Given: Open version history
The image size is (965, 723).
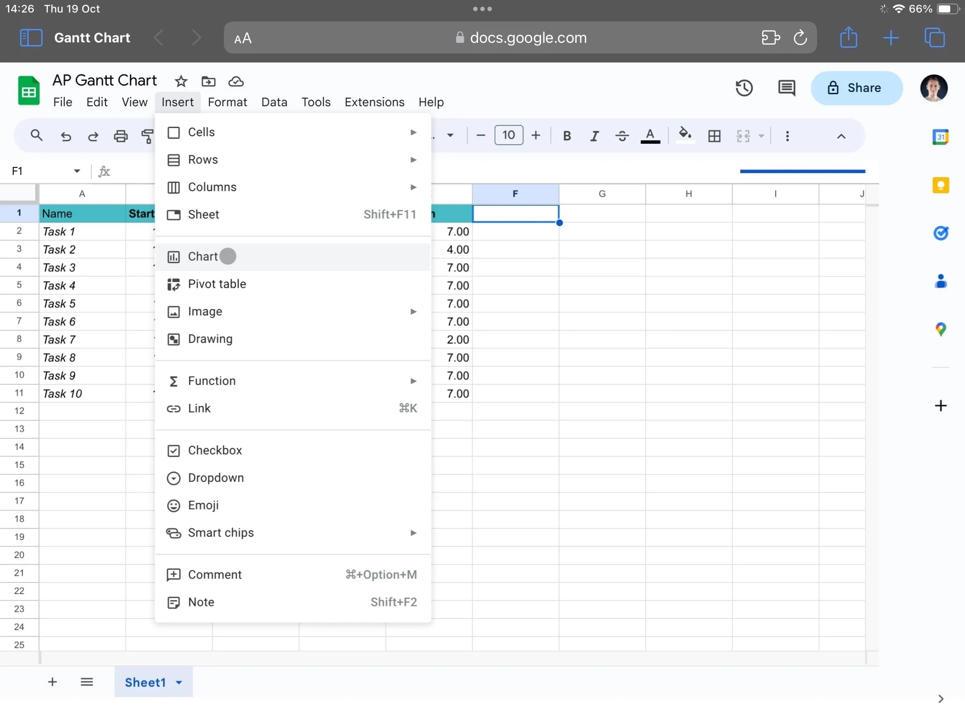Looking at the screenshot, I should pyautogui.click(x=744, y=88).
